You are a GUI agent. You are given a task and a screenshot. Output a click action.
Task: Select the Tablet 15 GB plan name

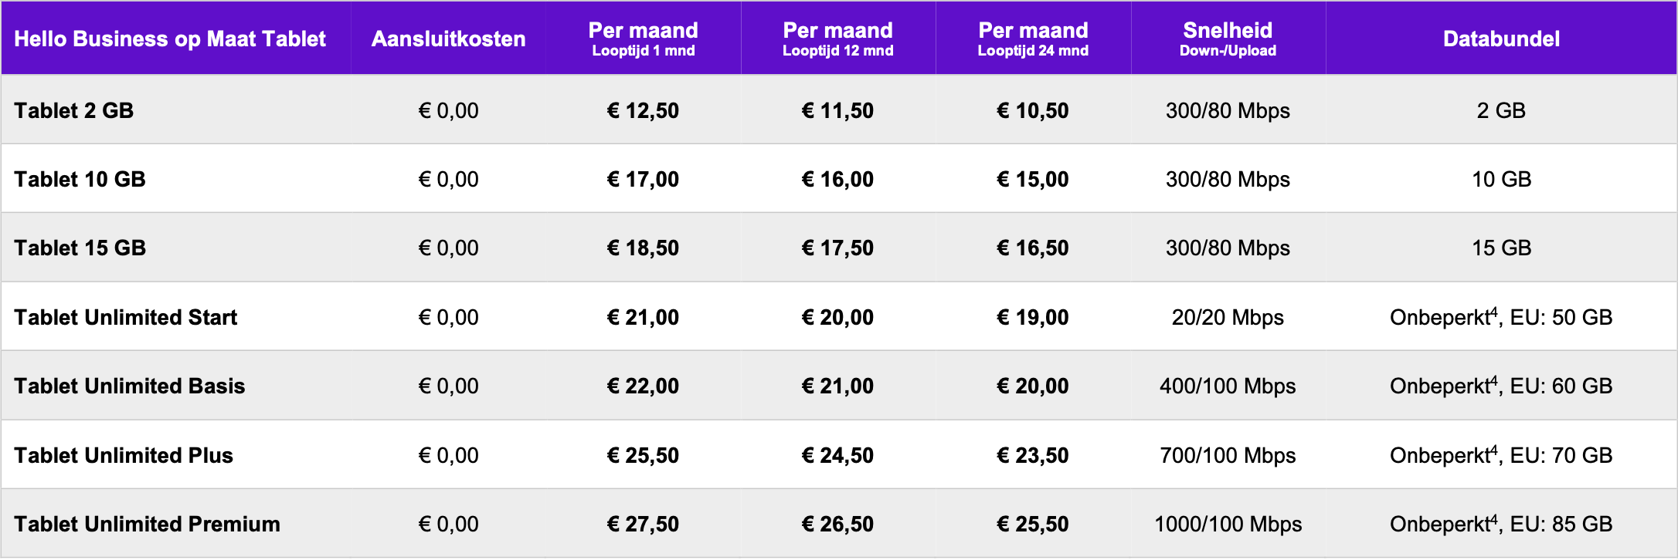click(80, 248)
